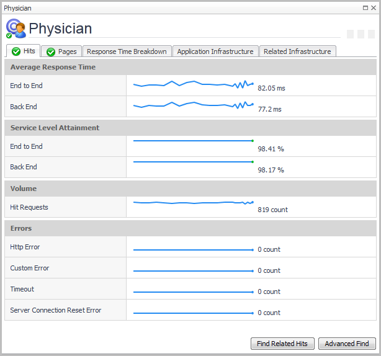The height and width of the screenshot is (356, 381).
Task: Maximize the Physician window
Action: click(365, 8)
